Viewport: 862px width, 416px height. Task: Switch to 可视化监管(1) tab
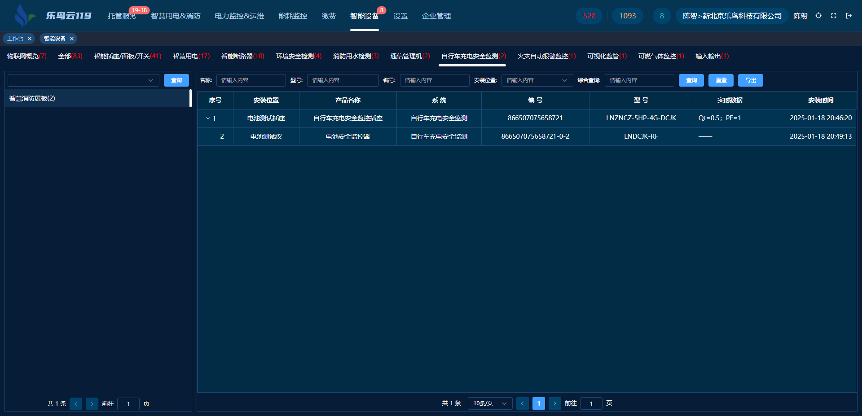(607, 56)
